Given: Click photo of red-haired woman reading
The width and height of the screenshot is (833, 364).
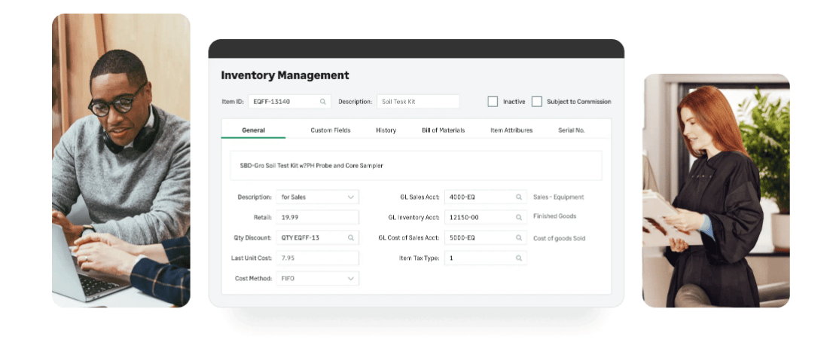Looking at the screenshot, I should [x=716, y=190].
